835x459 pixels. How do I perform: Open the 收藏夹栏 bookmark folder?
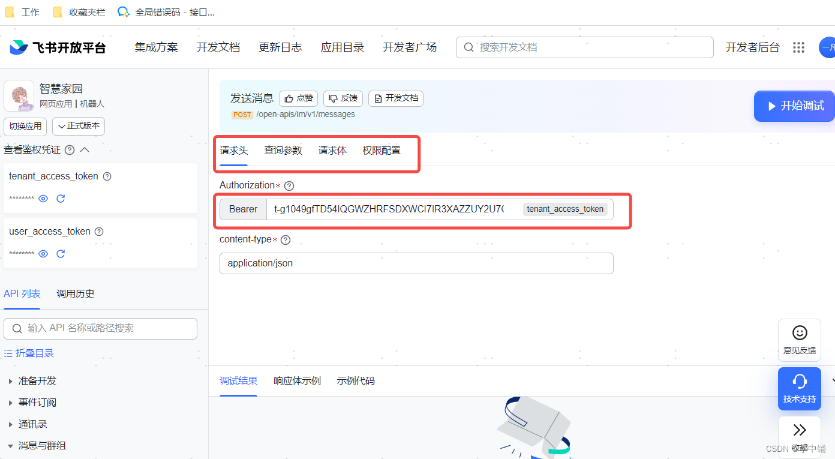click(x=79, y=12)
